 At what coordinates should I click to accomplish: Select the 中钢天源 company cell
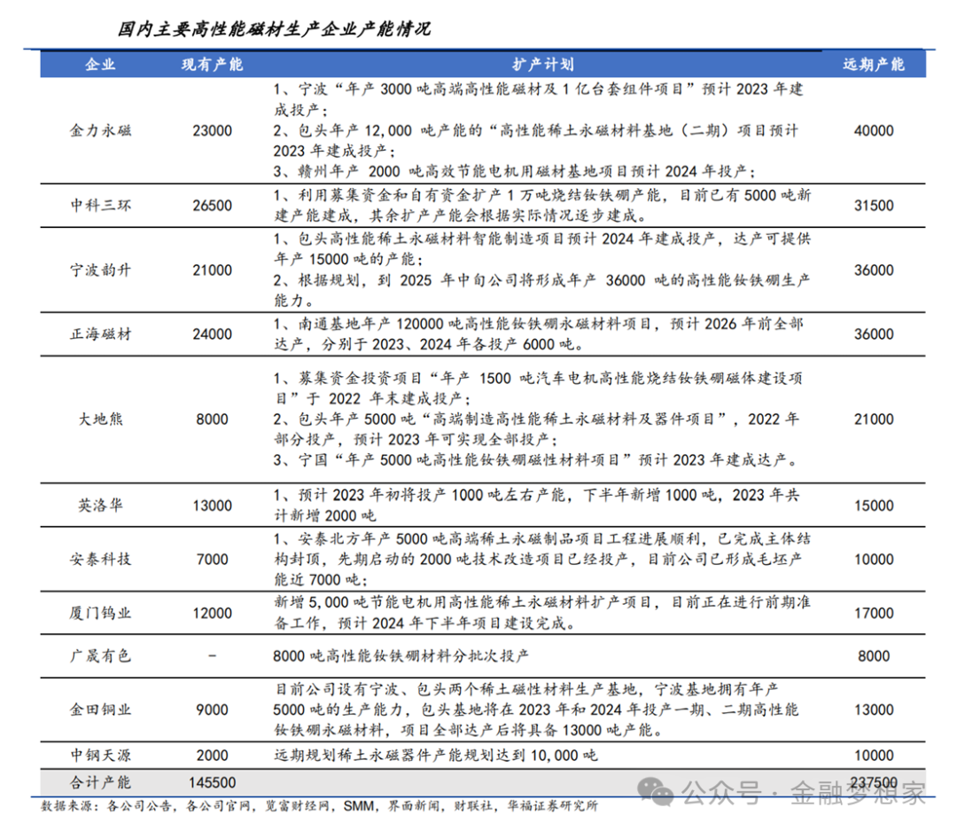click(x=100, y=755)
